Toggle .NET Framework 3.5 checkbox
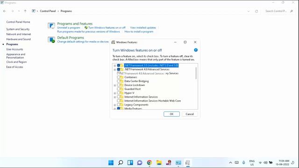Screen dimensions: 299x168 (119, 65)
